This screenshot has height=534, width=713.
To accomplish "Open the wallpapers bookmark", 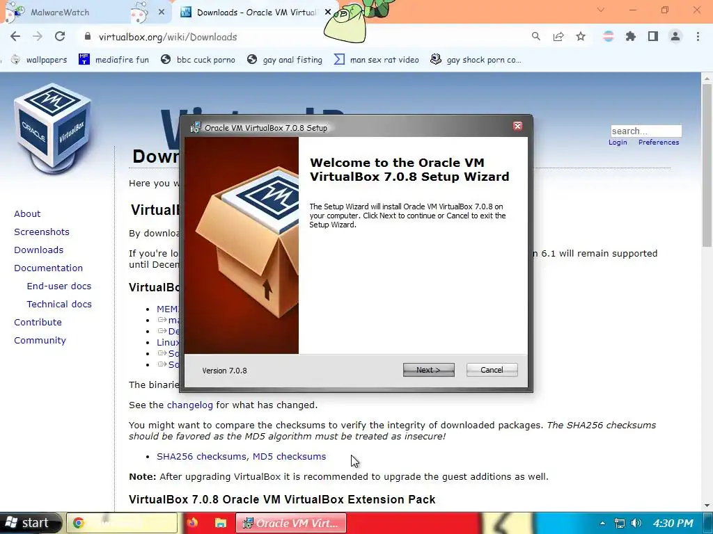I will coord(39,60).
